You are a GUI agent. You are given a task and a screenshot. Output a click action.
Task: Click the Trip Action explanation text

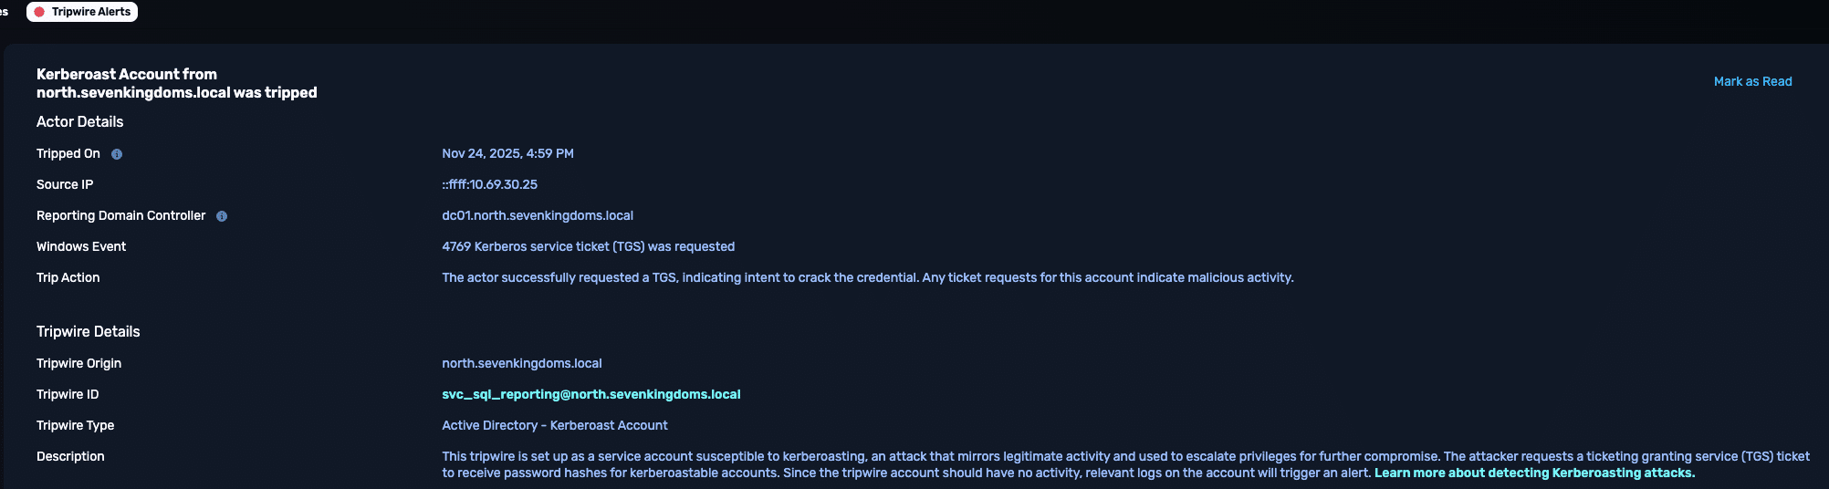pyautogui.click(x=867, y=277)
